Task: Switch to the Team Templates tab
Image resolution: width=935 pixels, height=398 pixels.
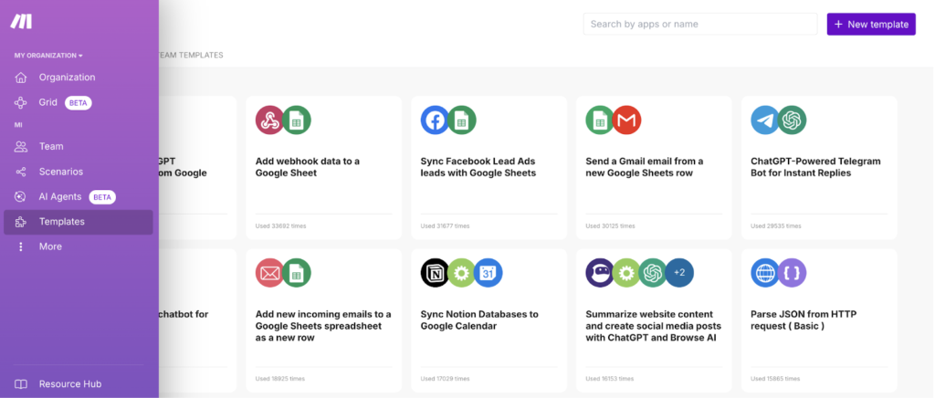Action: pyautogui.click(x=190, y=55)
